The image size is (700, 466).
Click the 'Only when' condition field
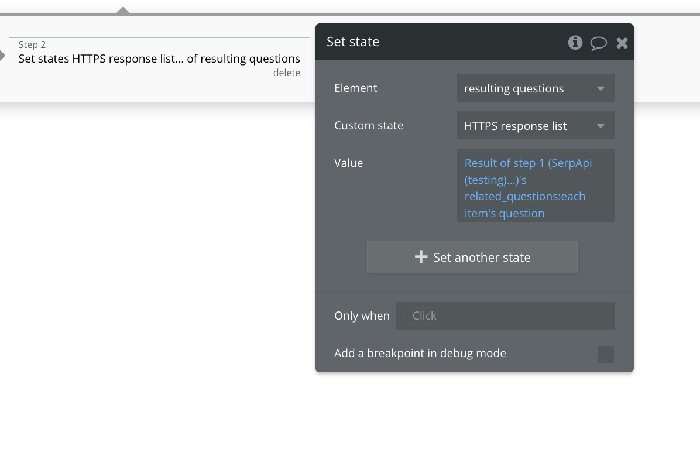[x=505, y=316]
